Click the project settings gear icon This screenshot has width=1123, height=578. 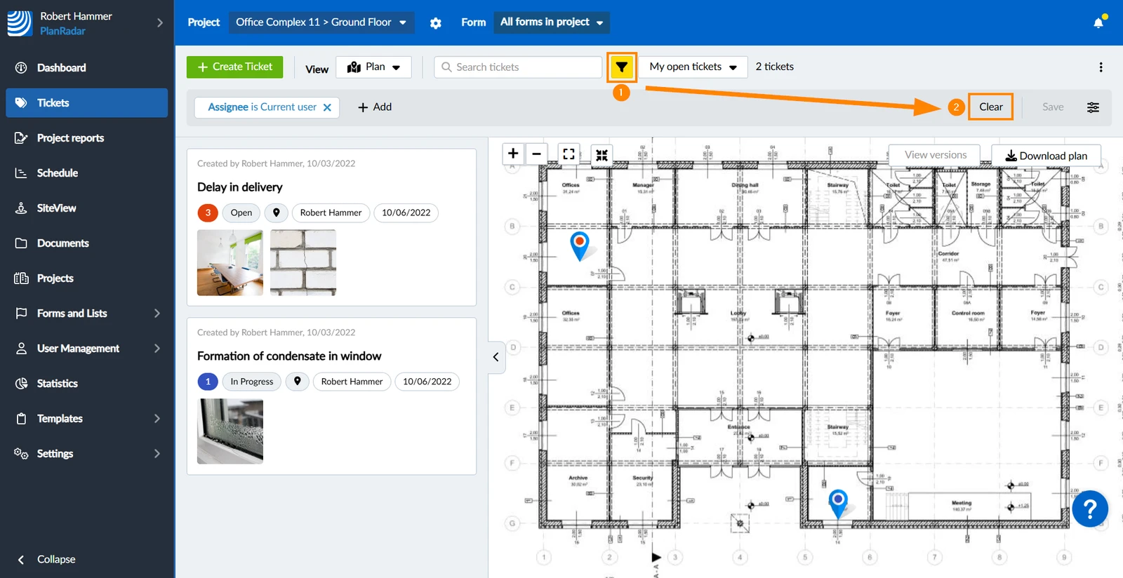436,23
